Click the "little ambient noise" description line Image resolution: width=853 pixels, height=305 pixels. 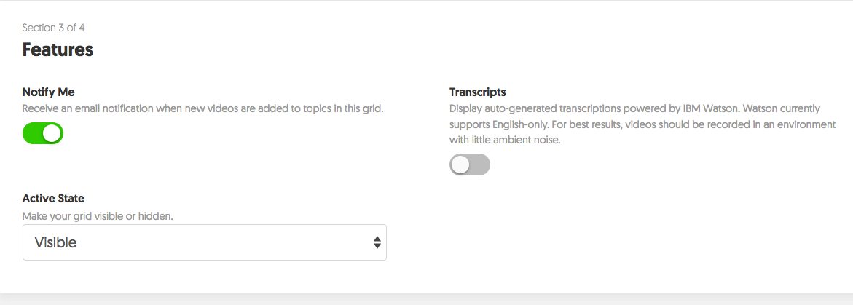[505, 140]
